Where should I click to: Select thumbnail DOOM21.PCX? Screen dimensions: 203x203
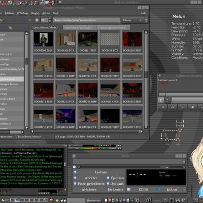point(110,42)
